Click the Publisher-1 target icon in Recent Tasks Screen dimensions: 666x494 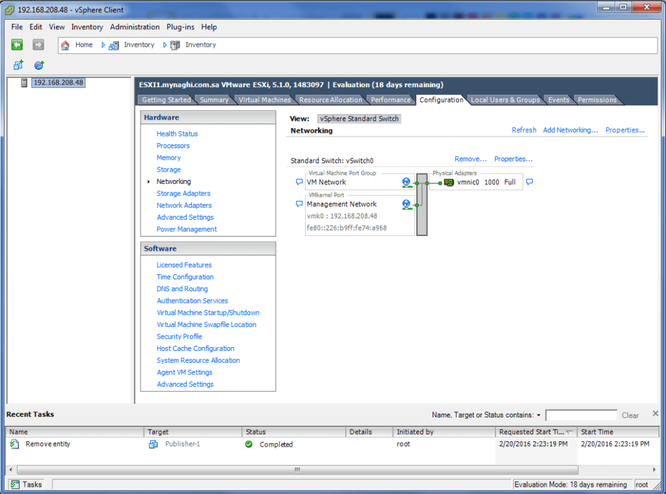tap(153, 444)
